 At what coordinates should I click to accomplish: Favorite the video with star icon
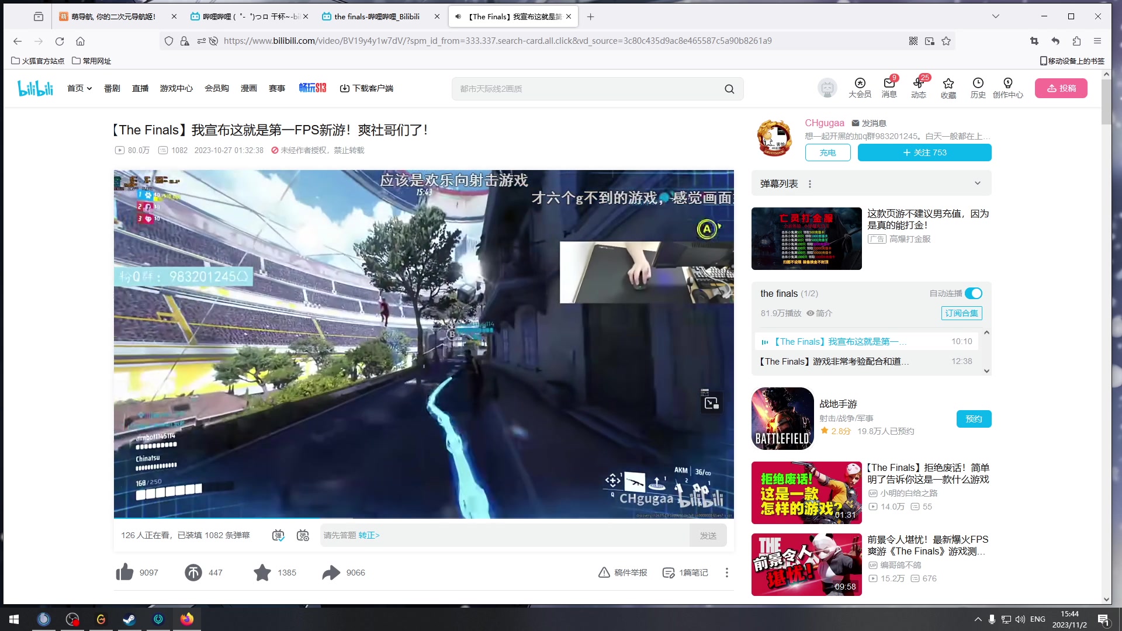(x=262, y=573)
